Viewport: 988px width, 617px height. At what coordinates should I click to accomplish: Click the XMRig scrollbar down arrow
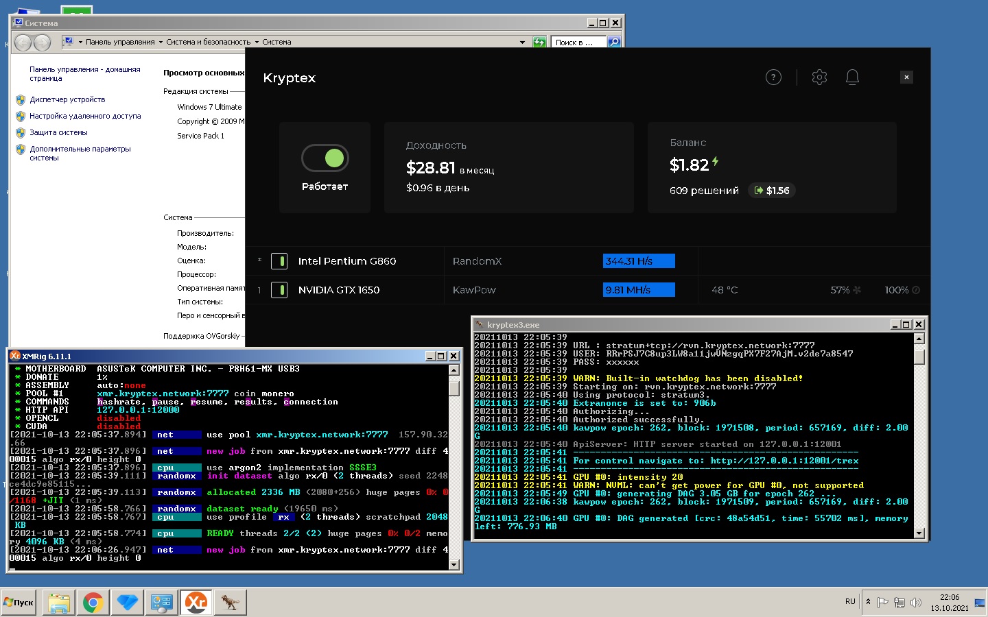point(454,565)
